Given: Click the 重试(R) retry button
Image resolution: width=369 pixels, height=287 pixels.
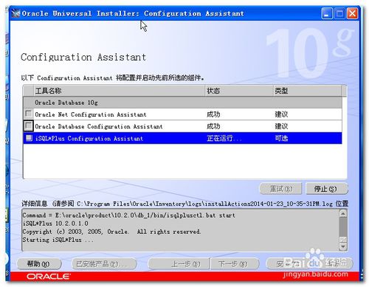Looking at the screenshot, I should 281,189.
